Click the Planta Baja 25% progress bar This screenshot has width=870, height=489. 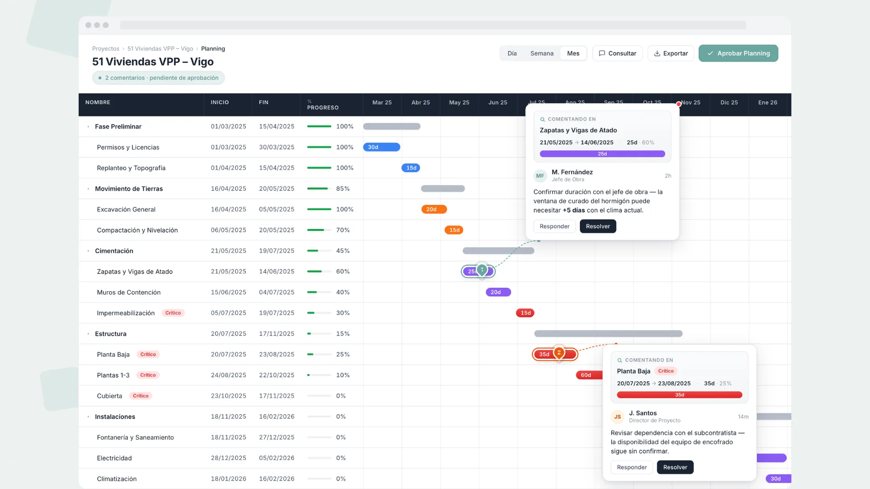319,355
